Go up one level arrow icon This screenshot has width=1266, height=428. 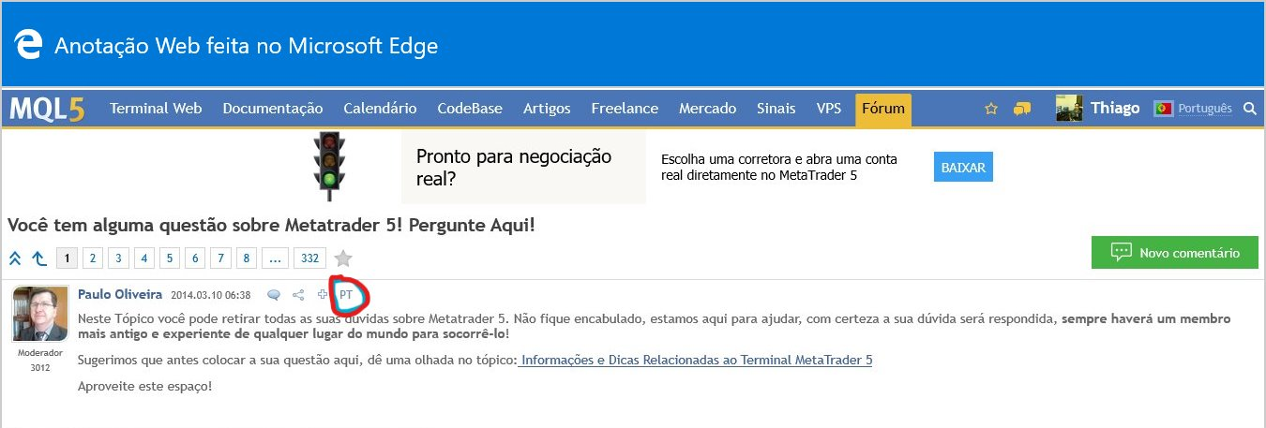click(x=38, y=258)
